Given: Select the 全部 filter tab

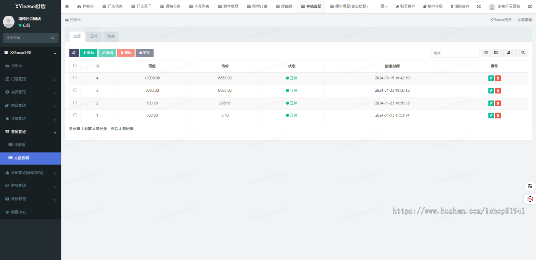Looking at the screenshot, I should click(x=77, y=37).
